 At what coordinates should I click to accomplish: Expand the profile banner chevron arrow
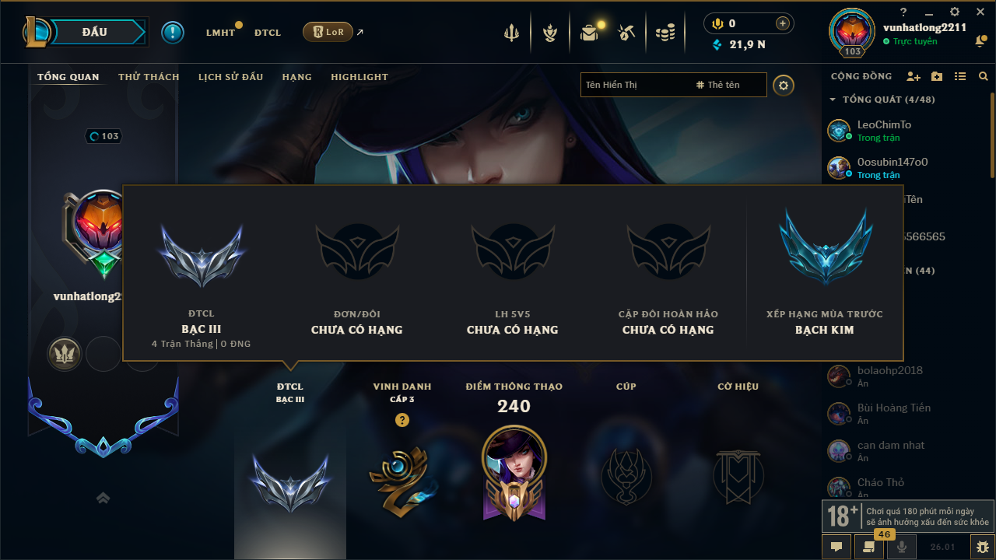[103, 498]
